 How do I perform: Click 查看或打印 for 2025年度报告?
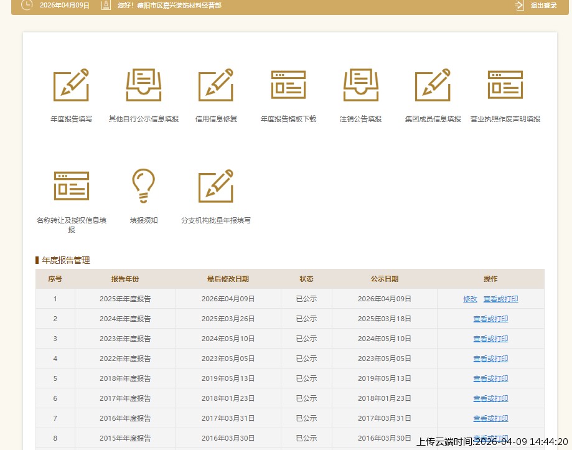click(500, 299)
